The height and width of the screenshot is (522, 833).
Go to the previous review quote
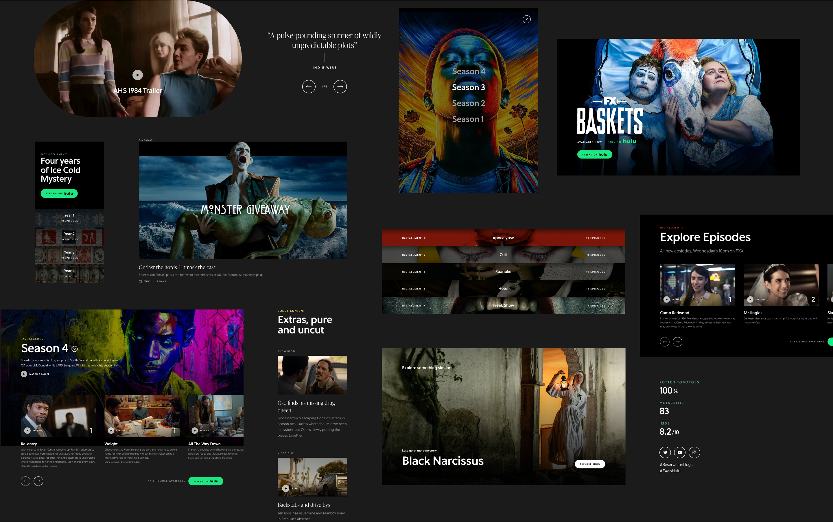pyautogui.click(x=309, y=87)
